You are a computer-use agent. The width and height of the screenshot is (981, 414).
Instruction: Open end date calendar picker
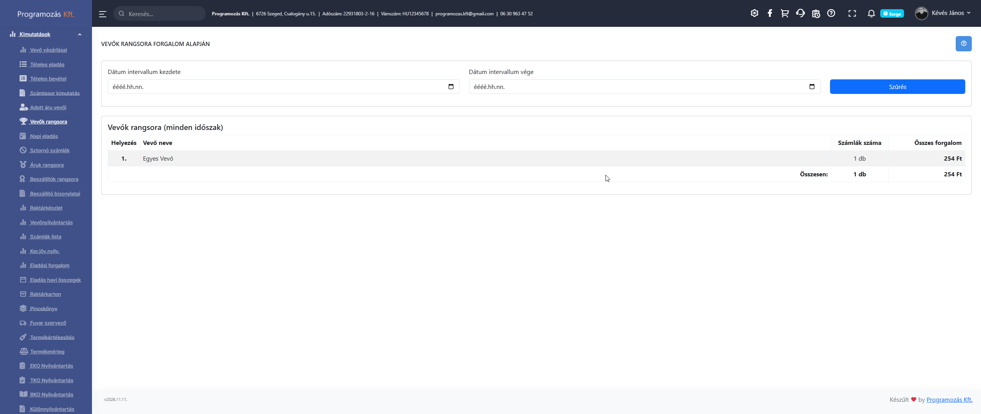(x=812, y=87)
